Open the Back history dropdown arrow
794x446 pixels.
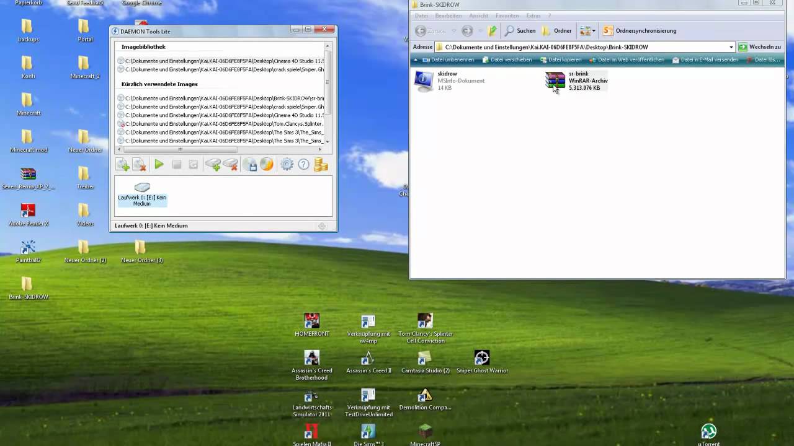pos(453,30)
